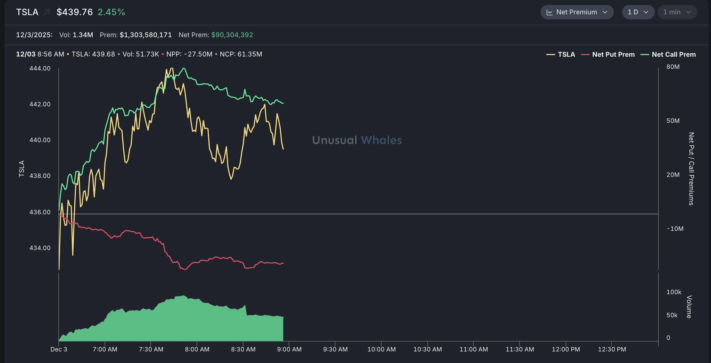Click the Dec 3 date axis label
This screenshot has height=363, width=711.
pos(59,349)
